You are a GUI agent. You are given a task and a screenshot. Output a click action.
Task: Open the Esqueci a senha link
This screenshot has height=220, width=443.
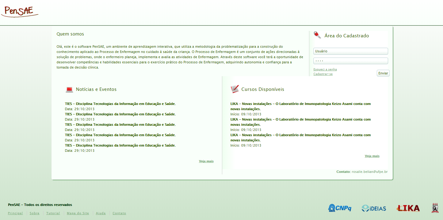coord(325,69)
